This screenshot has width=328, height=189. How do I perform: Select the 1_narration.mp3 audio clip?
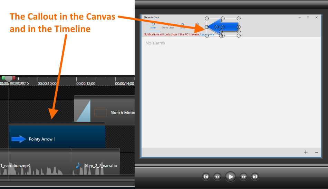[36, 162]
